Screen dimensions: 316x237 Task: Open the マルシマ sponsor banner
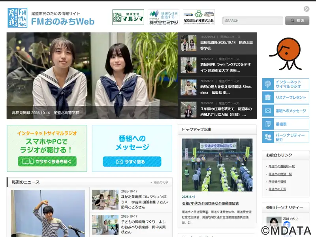(x=128, y=17)
